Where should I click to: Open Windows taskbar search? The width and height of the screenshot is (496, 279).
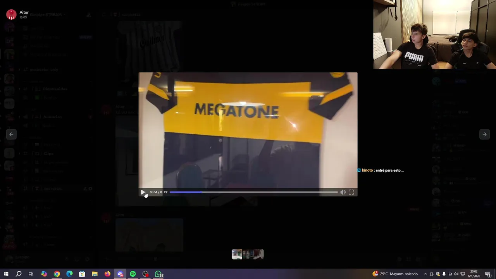tap(18, 274)
